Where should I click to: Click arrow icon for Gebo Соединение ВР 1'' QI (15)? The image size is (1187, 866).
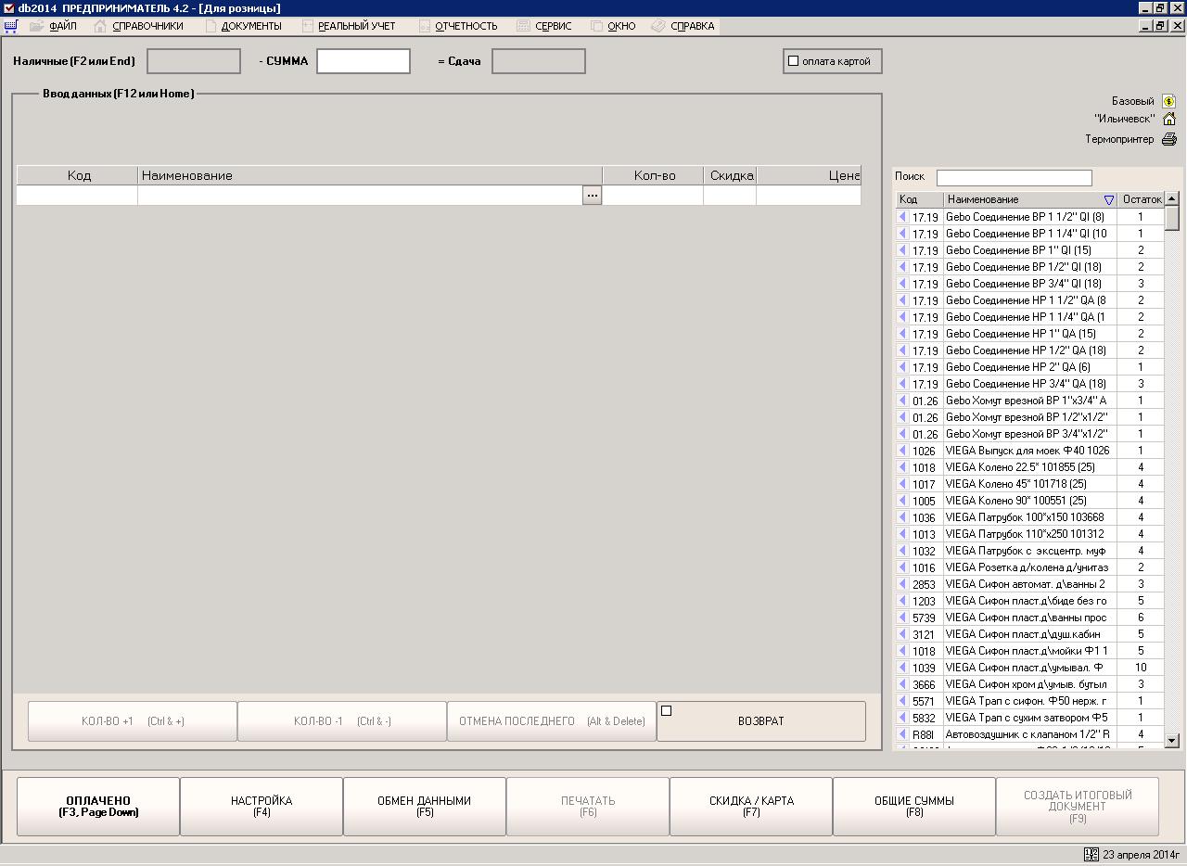click(902, 250)
